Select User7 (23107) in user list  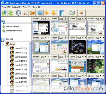pyautogui.click(x=21, y=74)
